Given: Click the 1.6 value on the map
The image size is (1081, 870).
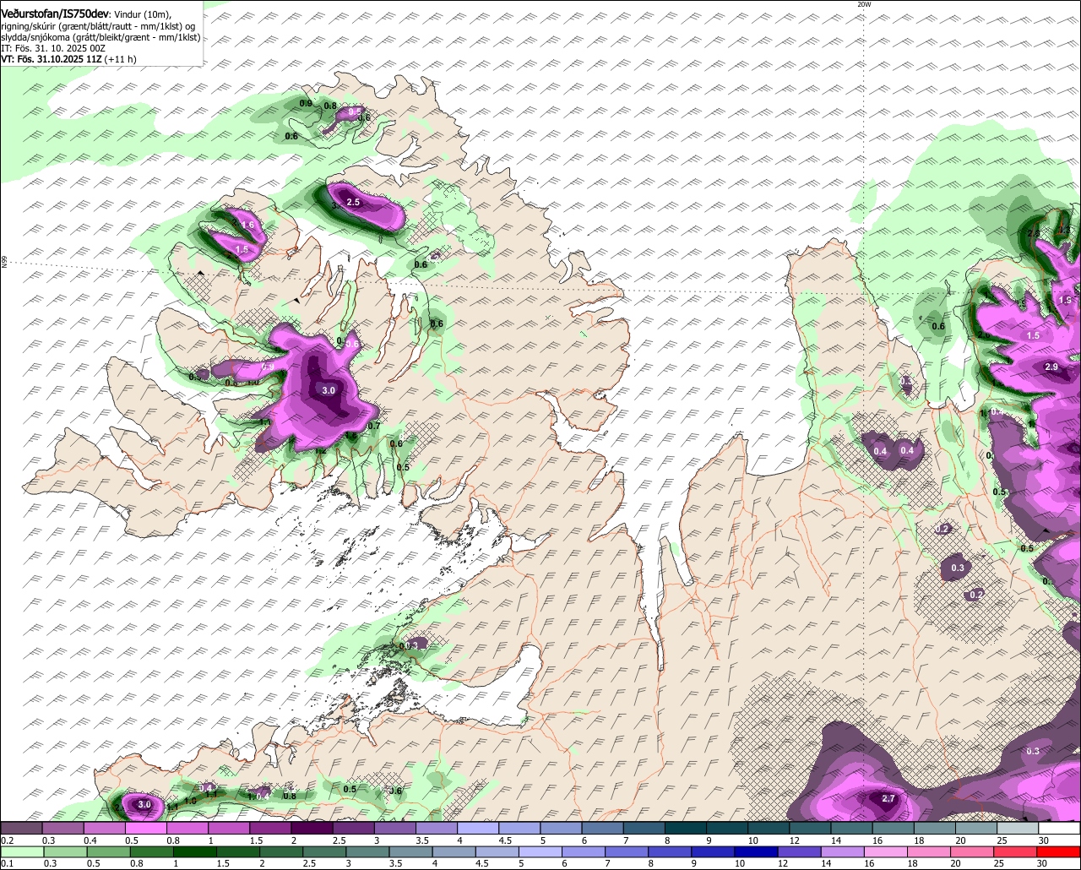Looking at the screenshot, I should pos(247,225).
